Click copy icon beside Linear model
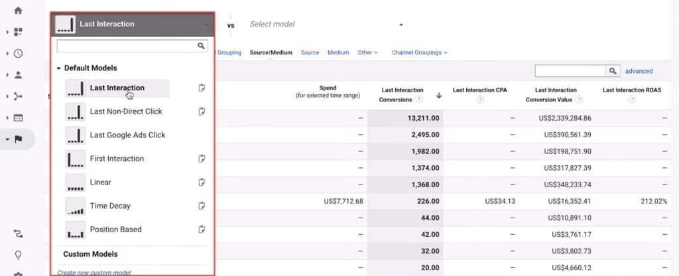This screenshot has height=276, width=679. [202, 182]
